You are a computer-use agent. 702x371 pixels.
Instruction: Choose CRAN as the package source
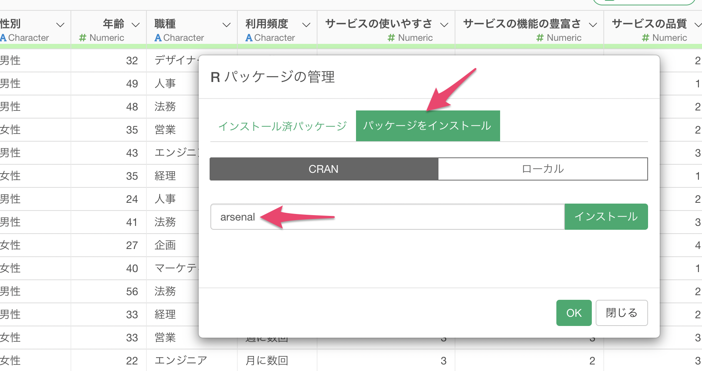(x=324, y=169)
